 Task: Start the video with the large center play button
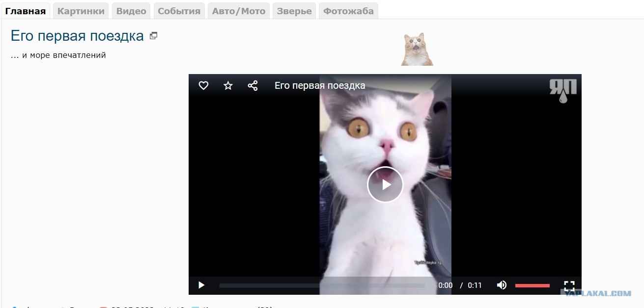coord(385,184)
